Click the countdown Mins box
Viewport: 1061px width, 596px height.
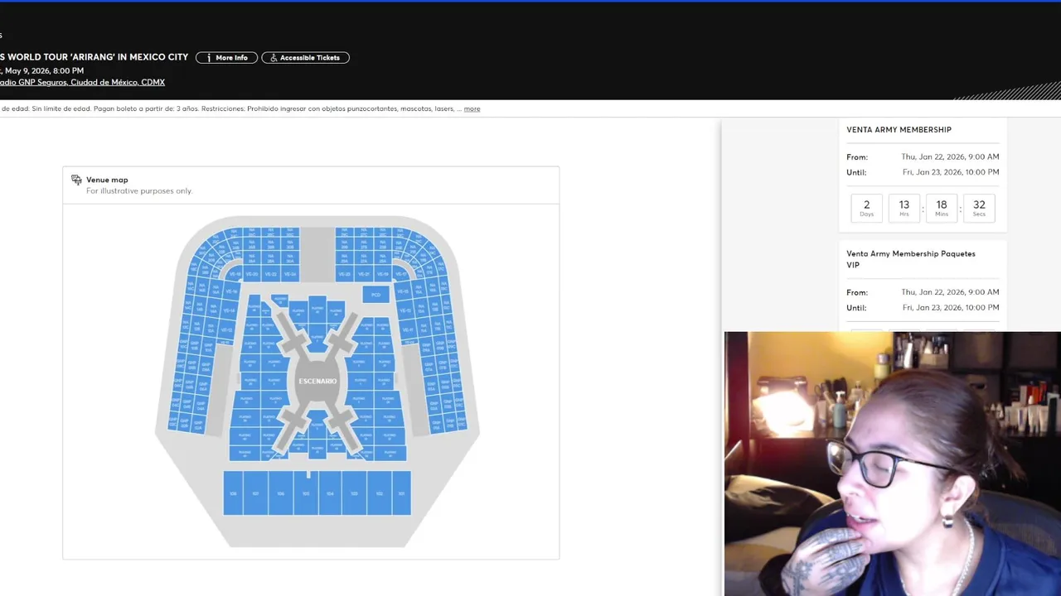pos(942,208)
